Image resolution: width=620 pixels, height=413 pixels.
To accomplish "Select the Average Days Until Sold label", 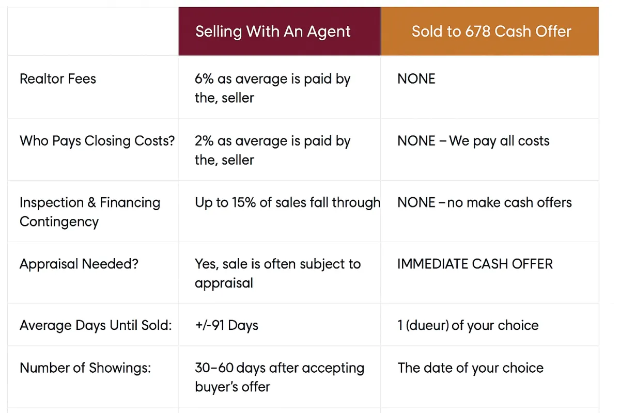I will (x=96, y=326).
